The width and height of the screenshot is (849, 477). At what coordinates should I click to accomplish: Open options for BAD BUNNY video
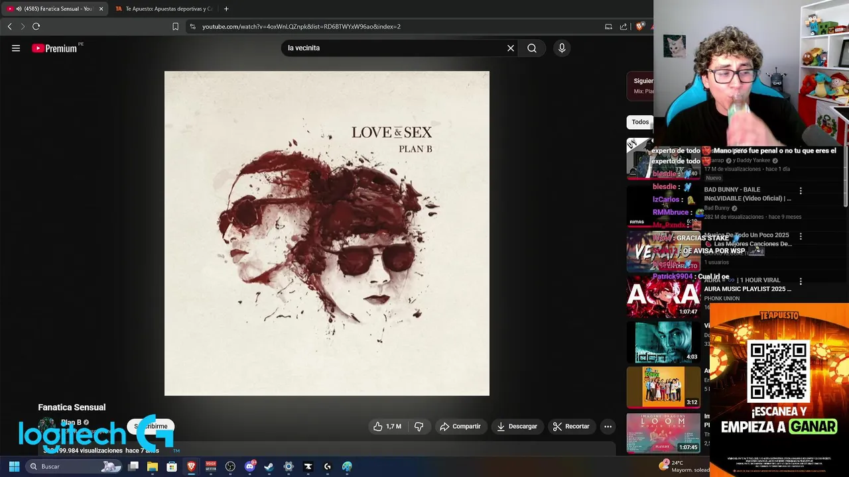[801, 191]
